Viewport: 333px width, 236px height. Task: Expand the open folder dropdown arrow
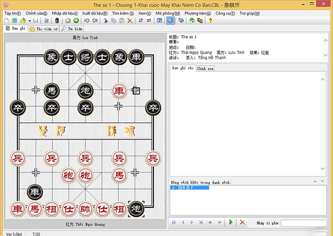pos(30,20)
